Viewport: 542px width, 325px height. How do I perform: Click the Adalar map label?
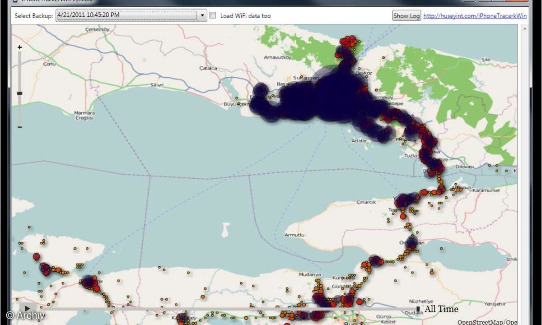(359, 141)
